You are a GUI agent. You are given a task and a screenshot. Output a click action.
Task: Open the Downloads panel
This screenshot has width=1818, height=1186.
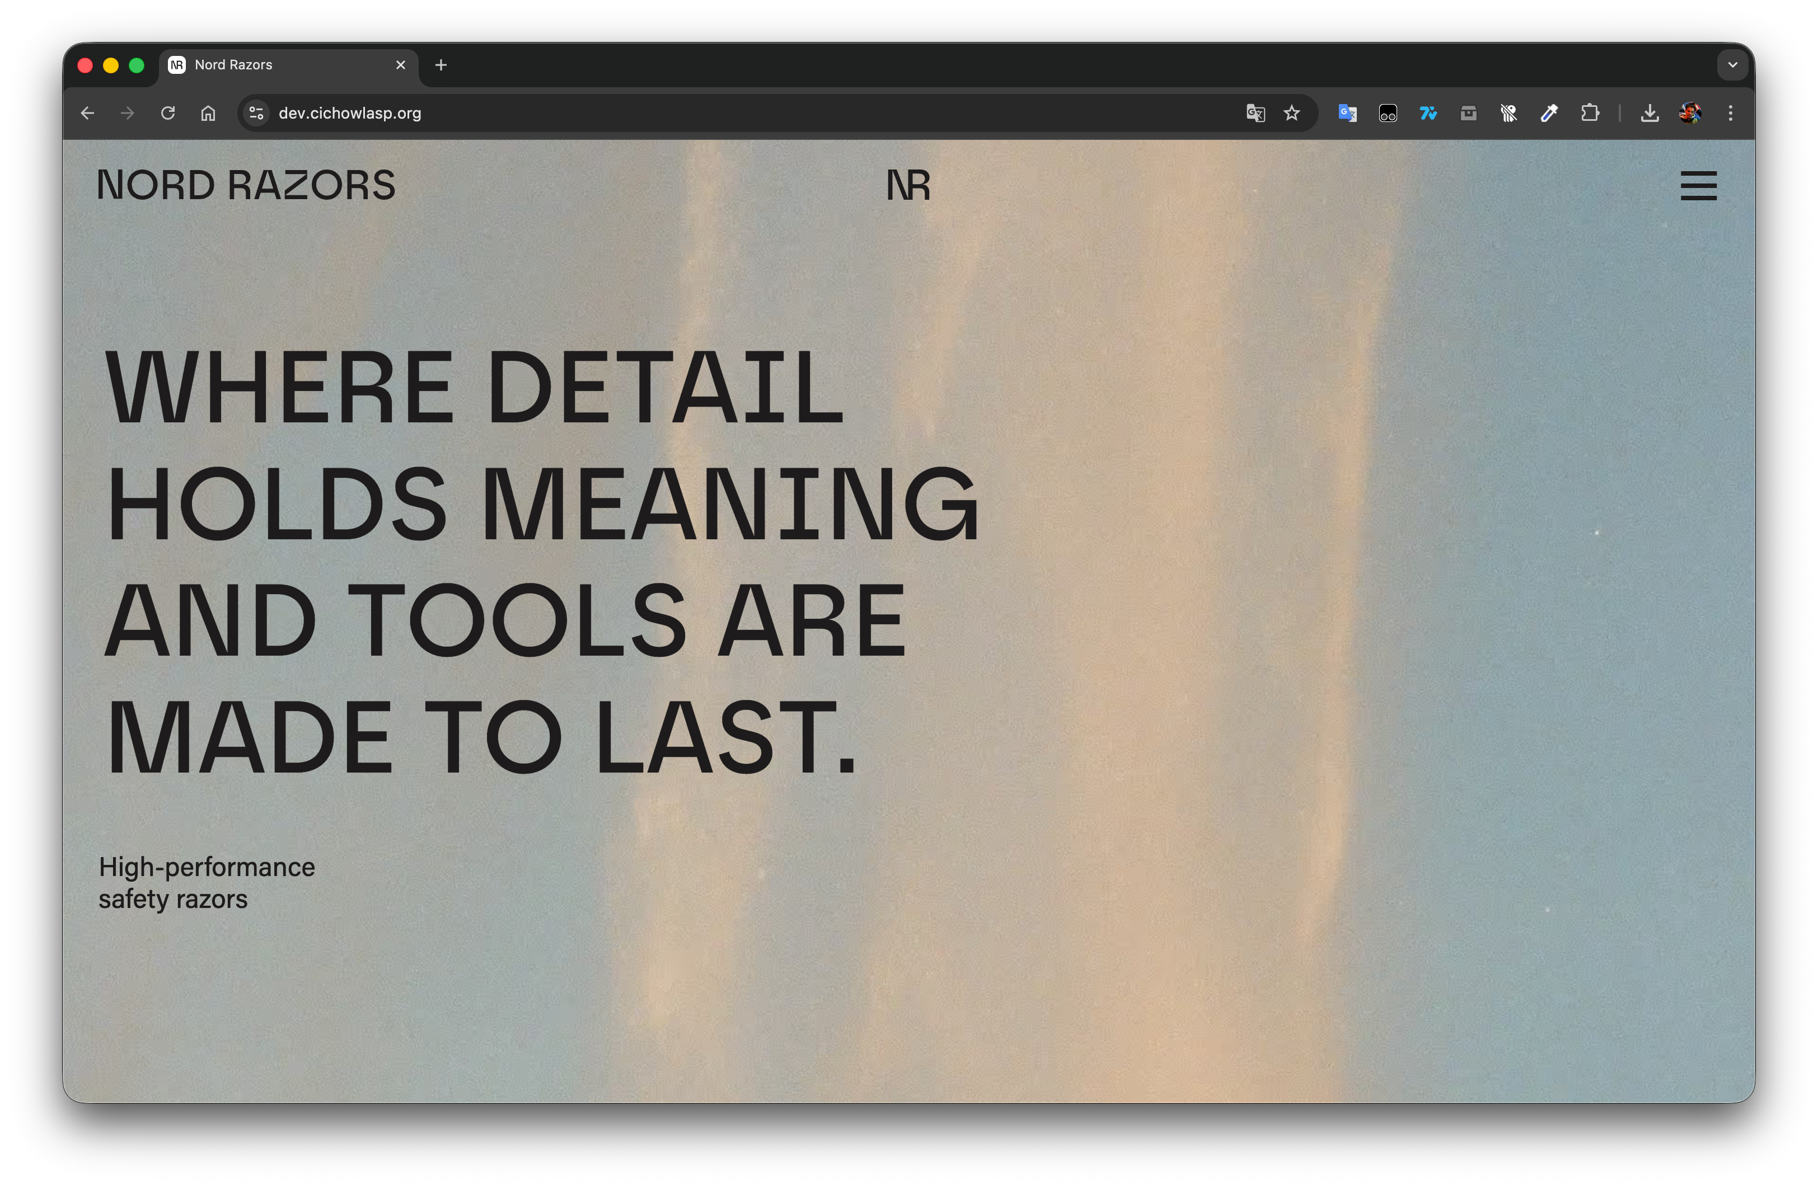click(1650, 114)
